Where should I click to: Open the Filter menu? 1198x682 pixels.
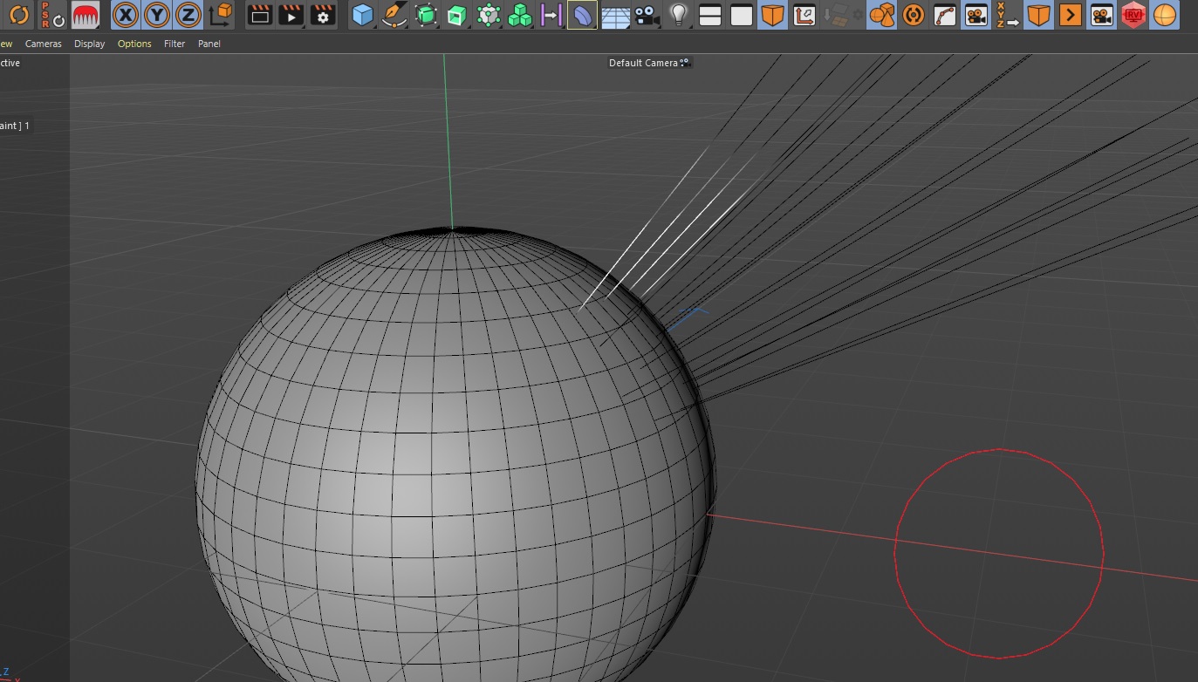[175, 44]
